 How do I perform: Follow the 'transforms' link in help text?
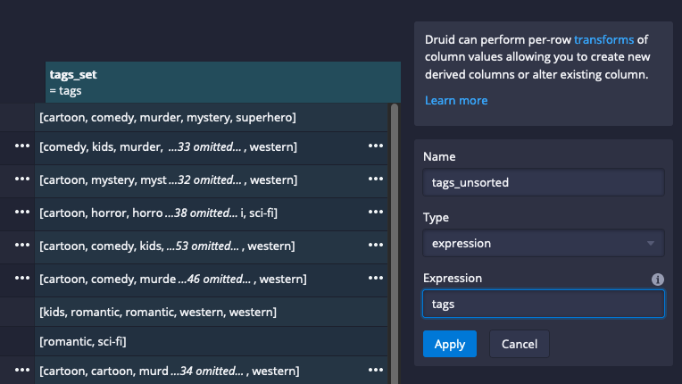[x=603, y=39]
